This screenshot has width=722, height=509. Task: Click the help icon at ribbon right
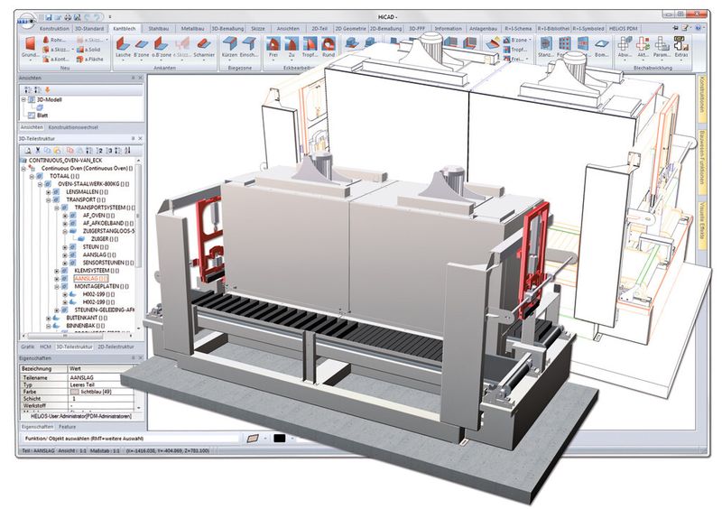click(699, 28)
